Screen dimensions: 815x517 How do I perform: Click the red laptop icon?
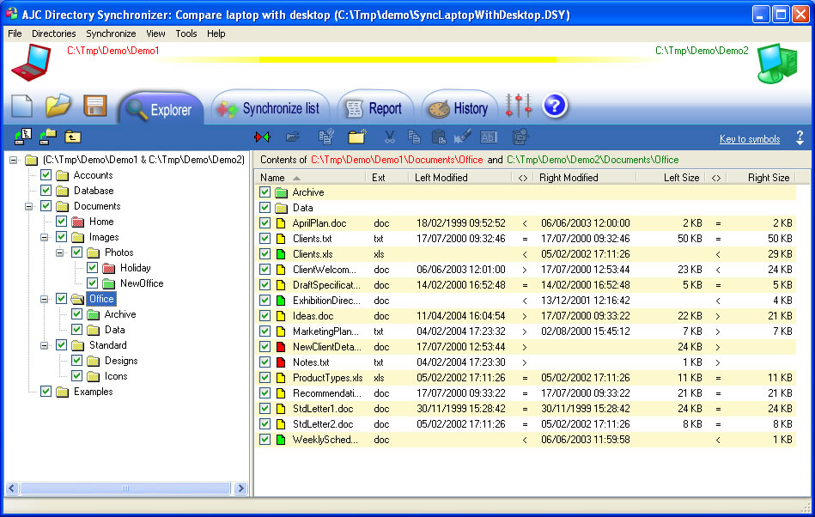31,63
